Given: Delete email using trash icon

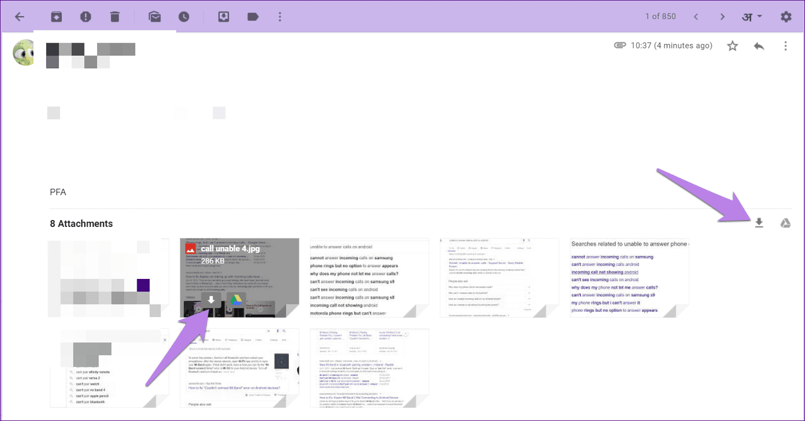Looking at the screenshot, I should 115,17.
